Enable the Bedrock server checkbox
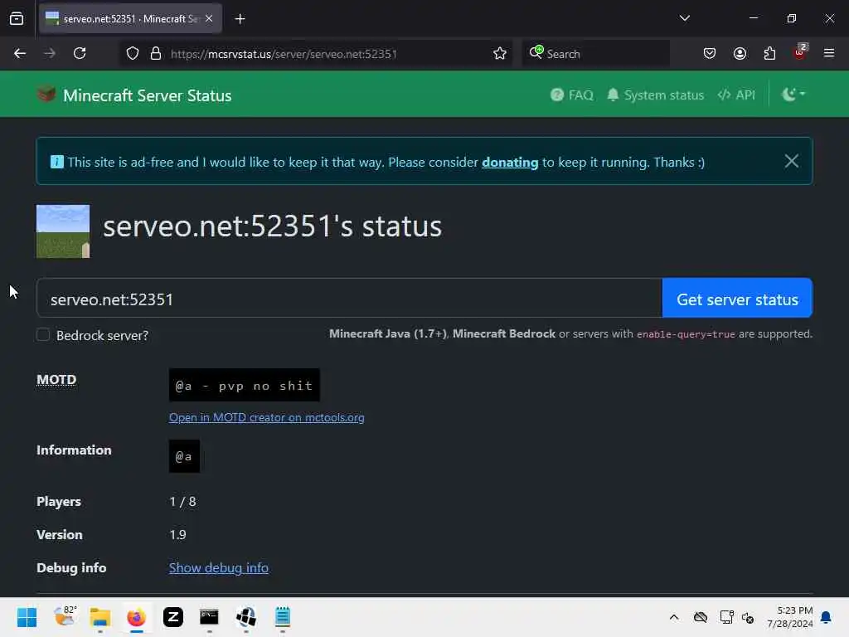Viewport: 849px width, 637px height. click(x=43, y=335)
